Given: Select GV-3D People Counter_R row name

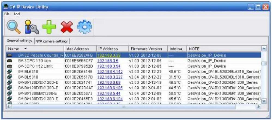Looking at the screenshot, I should [41, 55].
